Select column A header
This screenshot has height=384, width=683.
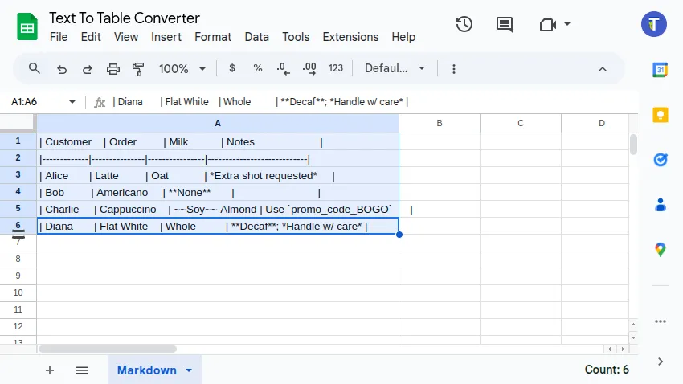(x=218, y=123)
